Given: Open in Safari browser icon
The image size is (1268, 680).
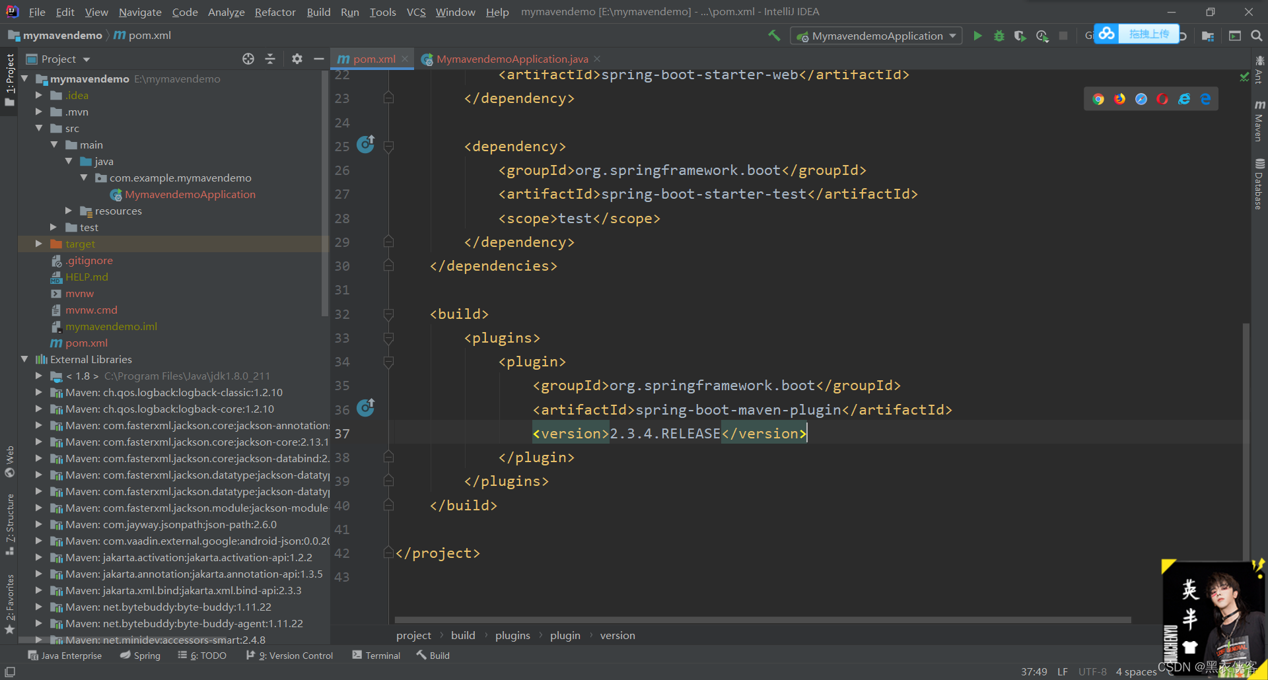Looking at the screenshot, I should point(1141,99).
